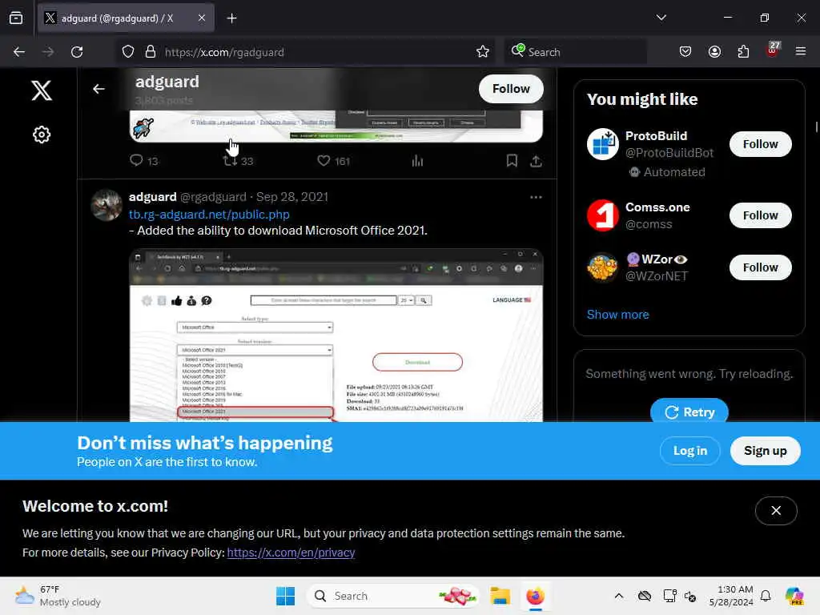The height and width of the screenshot is (615, 820).
Task: Open the weather widget Mostly cloudy
Action: [x=58, y=596]
